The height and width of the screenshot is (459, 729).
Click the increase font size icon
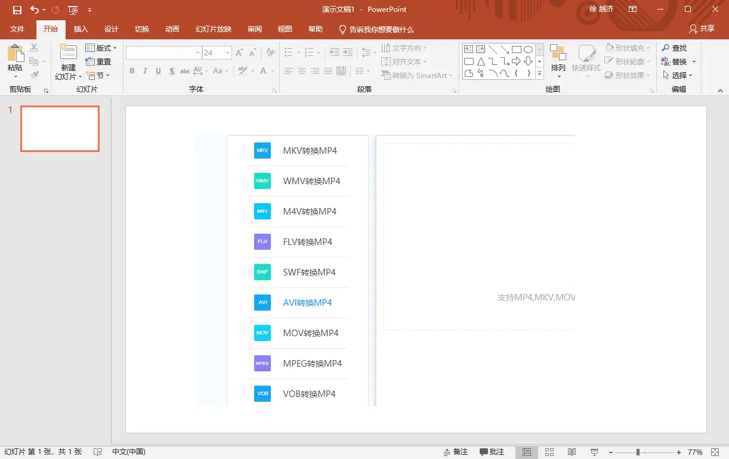click(x=239, y=53)
